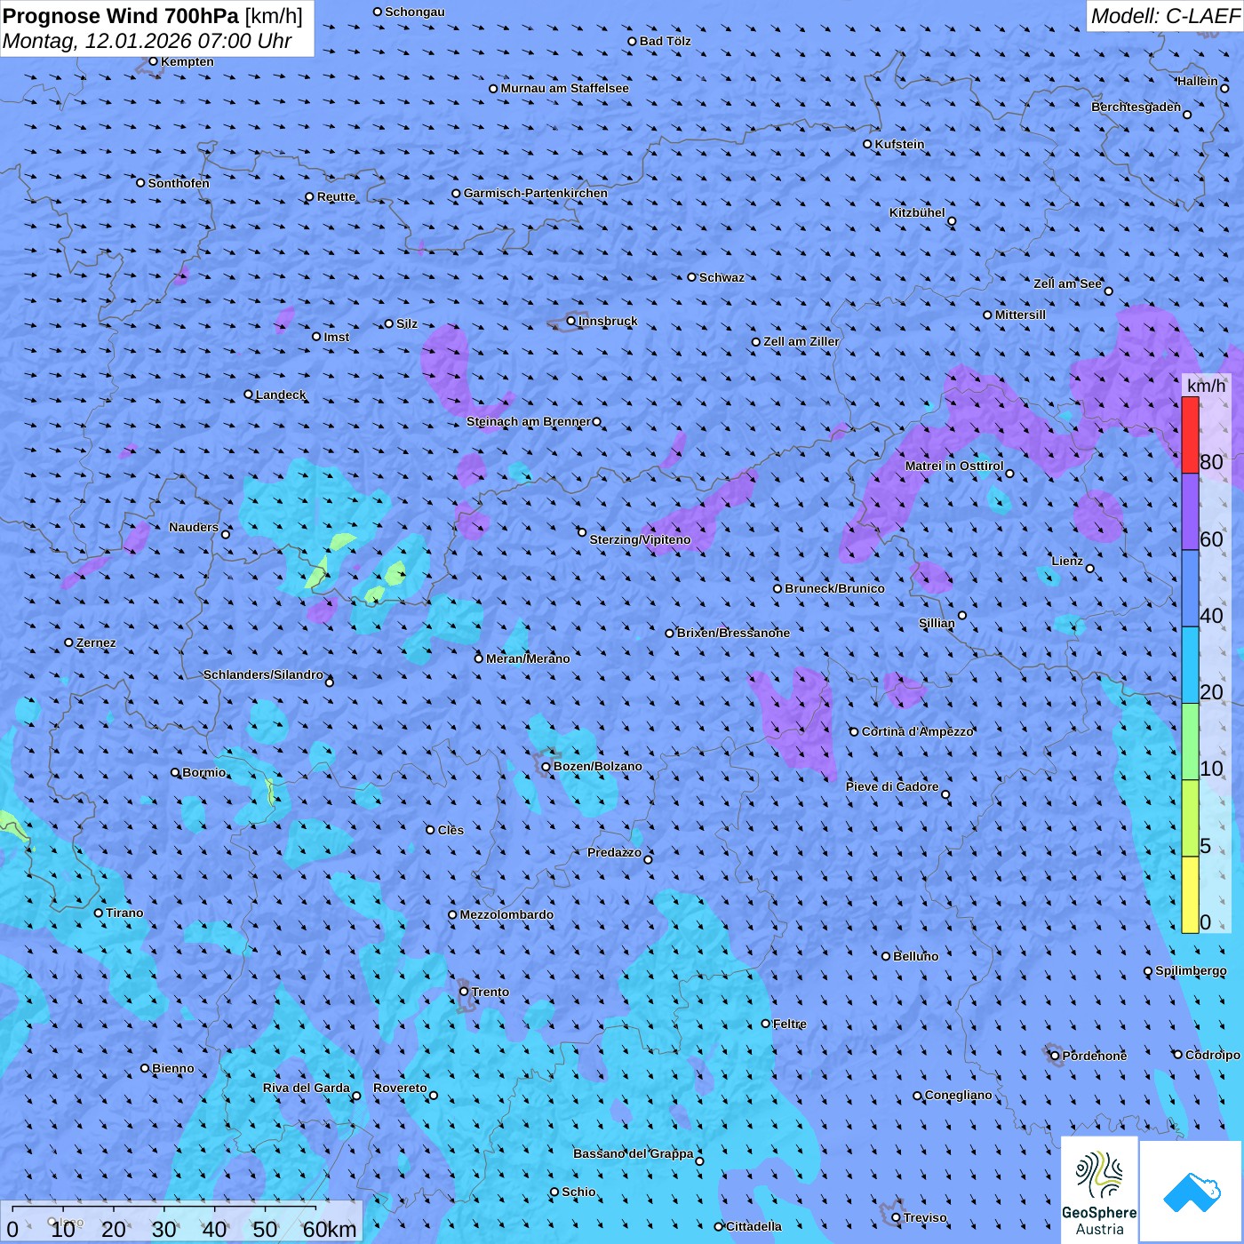Click the Trento city marker
Screen dimensions: 1244x1244
click(464, 992)
